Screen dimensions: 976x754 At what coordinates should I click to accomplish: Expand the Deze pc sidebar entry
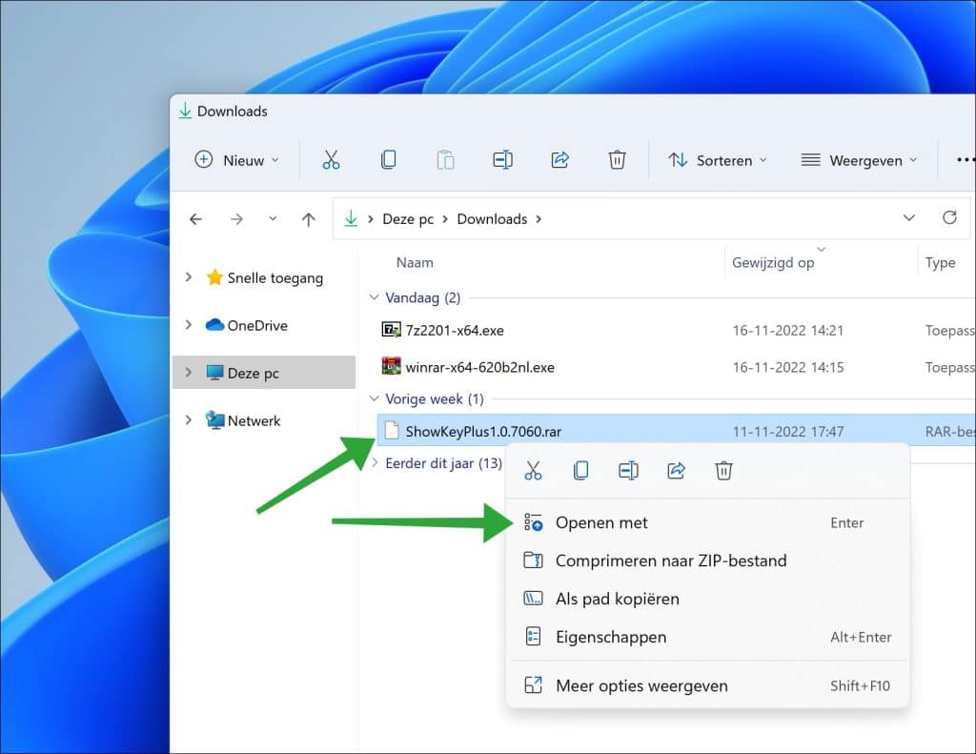point(188,373)
